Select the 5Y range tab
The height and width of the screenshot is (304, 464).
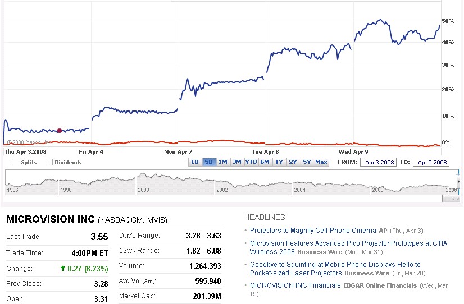(307, 162)
